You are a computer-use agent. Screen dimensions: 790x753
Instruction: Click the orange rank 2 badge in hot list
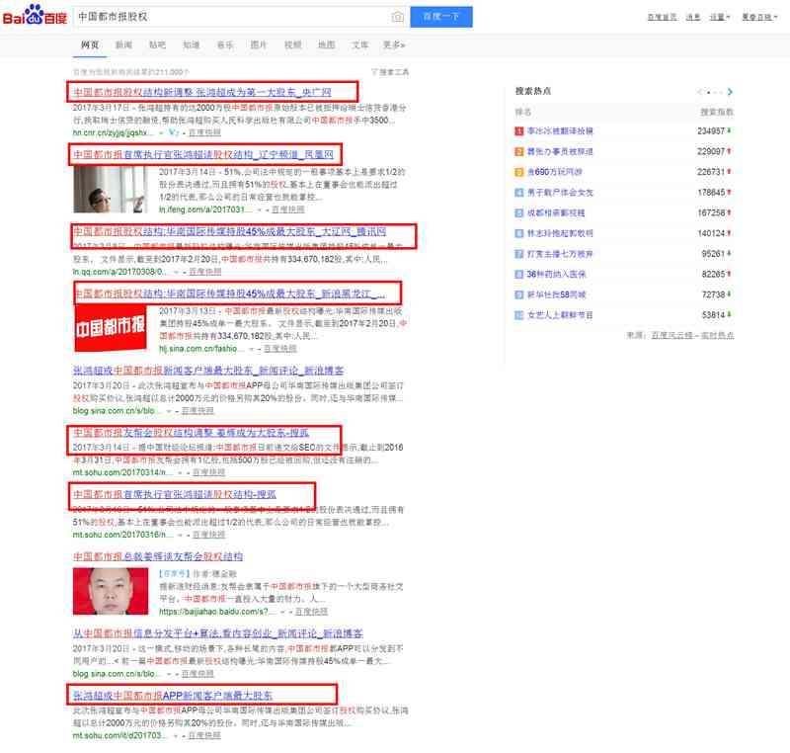pos(517,150)
